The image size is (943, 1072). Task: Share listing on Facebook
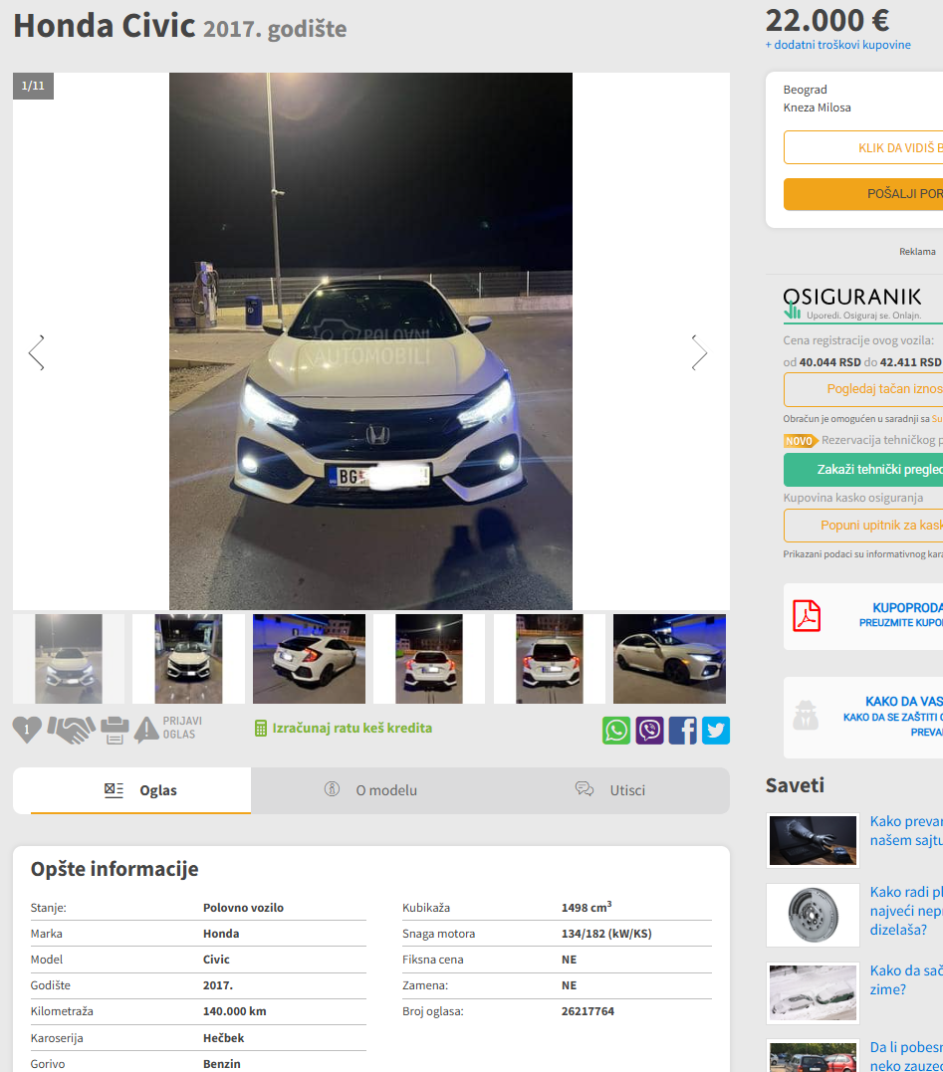click(x=682, y=731)
